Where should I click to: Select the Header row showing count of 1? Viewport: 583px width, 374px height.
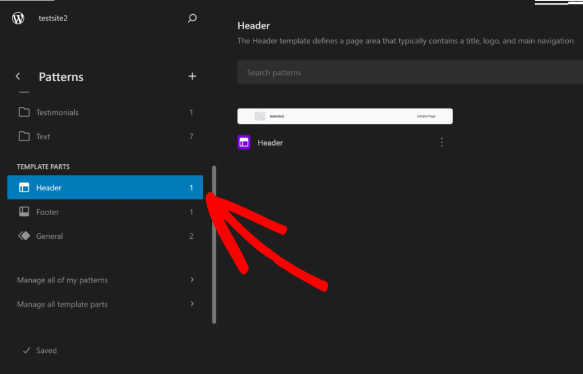coord(105,187)
